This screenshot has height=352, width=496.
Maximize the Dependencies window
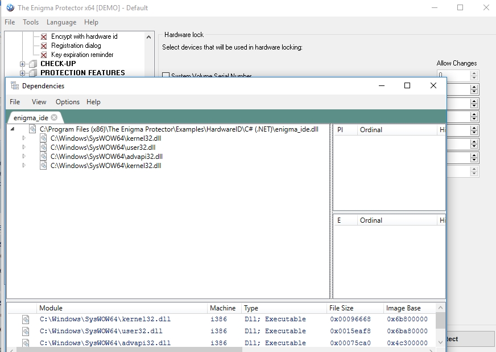[x=407, y=85]
